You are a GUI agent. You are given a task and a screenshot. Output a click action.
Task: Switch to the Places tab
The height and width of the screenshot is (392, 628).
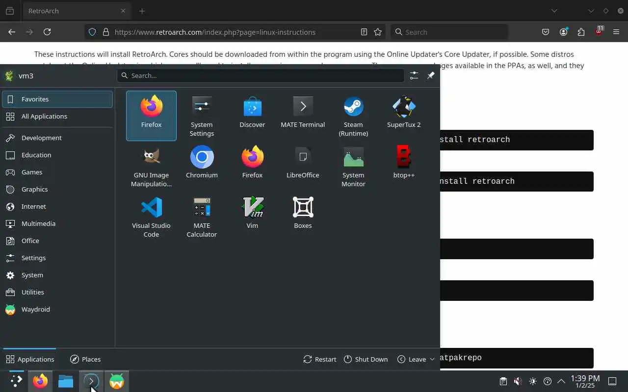pos(85,359)
